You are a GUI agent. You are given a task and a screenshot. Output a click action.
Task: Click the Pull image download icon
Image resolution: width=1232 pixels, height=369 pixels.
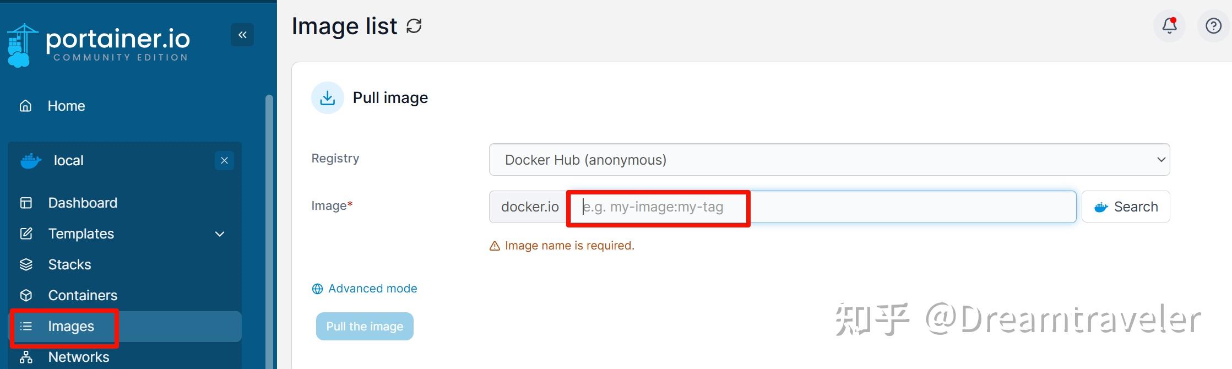(328, 98)
